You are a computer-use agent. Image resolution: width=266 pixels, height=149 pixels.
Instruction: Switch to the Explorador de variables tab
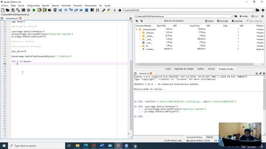click(184, 69)
